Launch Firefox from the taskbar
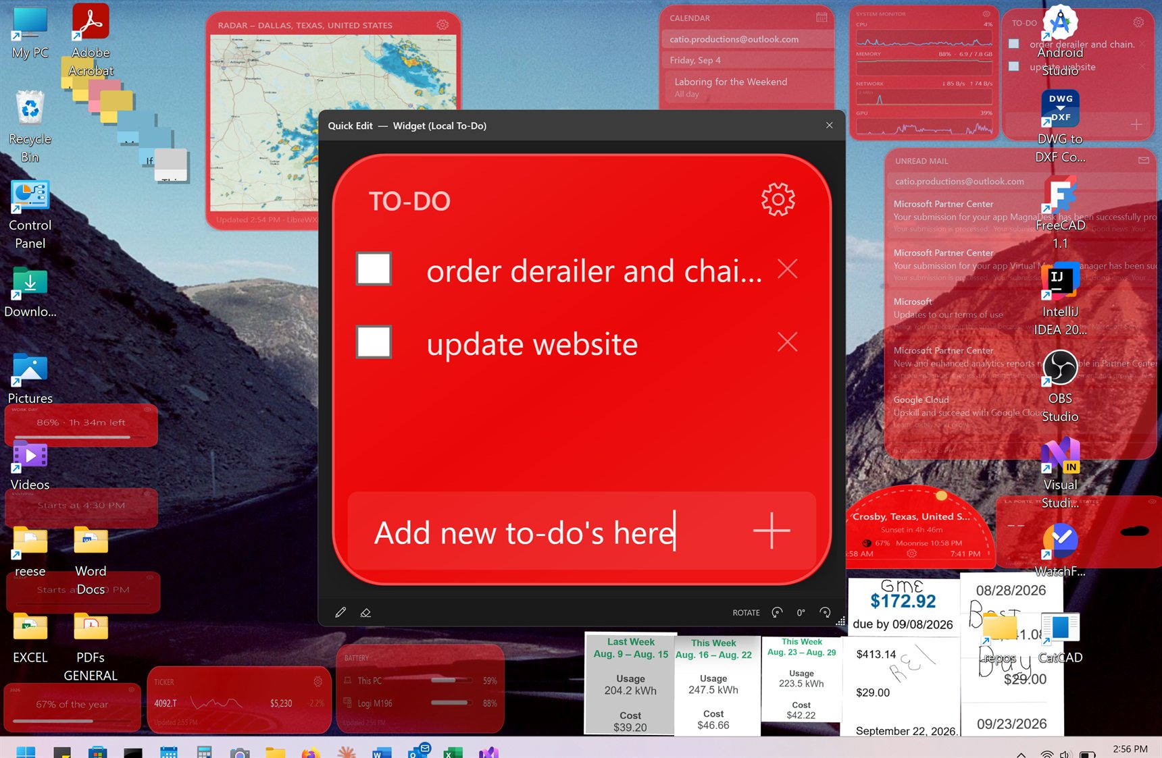Viewport: 1162px width, 758px height. click(x=311, y=753)
